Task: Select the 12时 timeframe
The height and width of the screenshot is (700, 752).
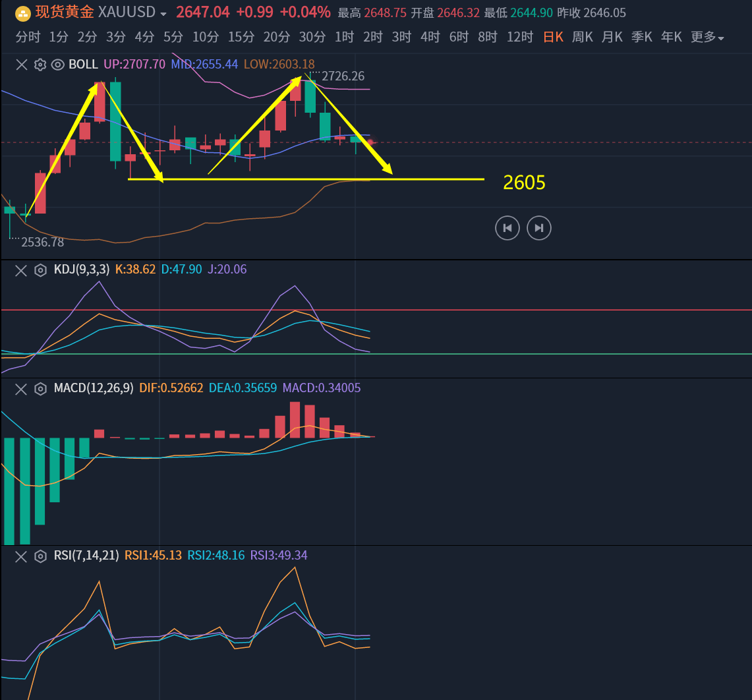Action: point(520,37)
